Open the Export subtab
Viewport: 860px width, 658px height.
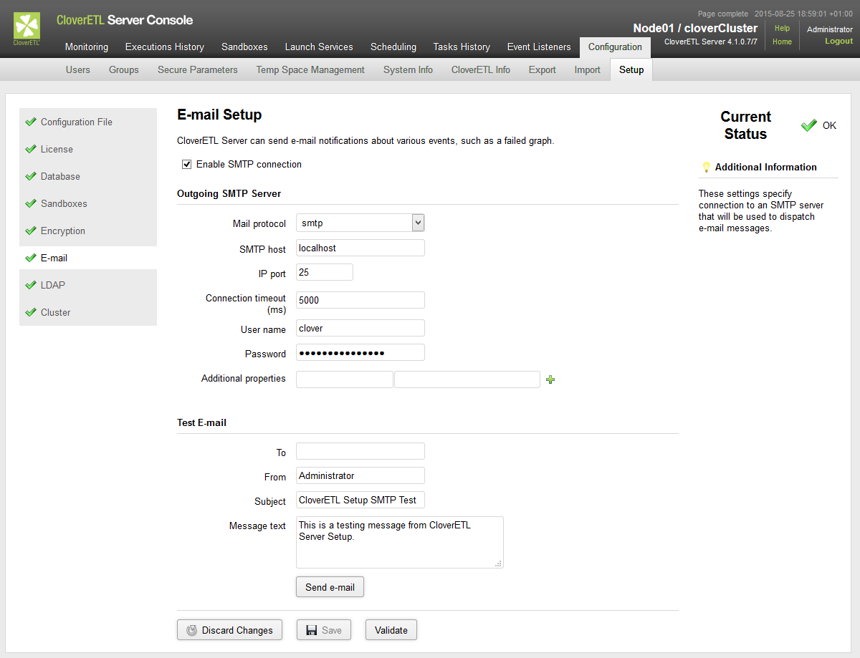pos(543,69)
